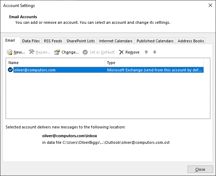Click the Remove X icon
The height and width of the screenshot is (176, 216).
coord(122,52)
